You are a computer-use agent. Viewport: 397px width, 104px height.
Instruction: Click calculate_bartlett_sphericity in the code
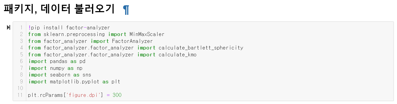pos(201,48)
